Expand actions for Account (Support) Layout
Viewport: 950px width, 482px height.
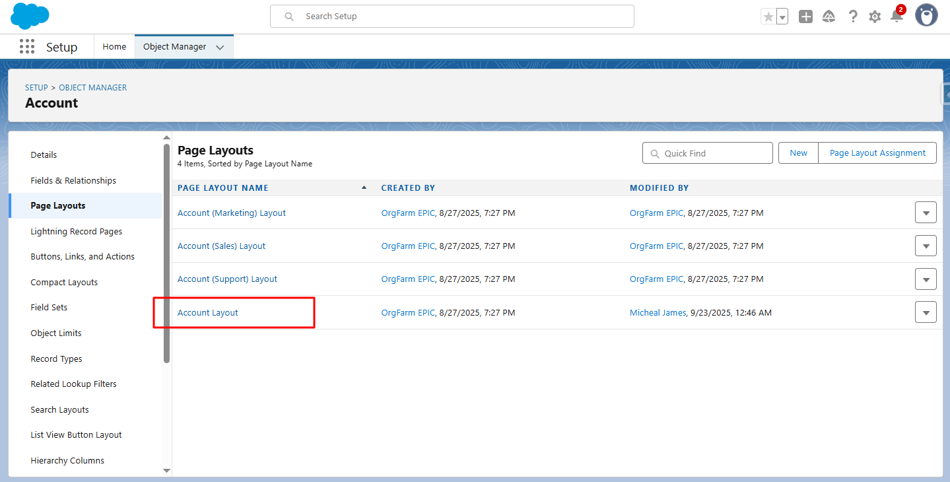(x=926, y=279)
